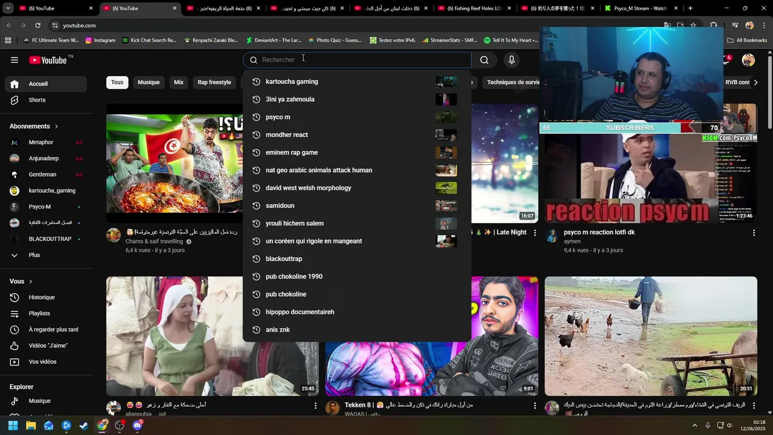This screenshot has width=773, height=435.
Task: Open Steam from the taskbar
Action: point(84,425)
